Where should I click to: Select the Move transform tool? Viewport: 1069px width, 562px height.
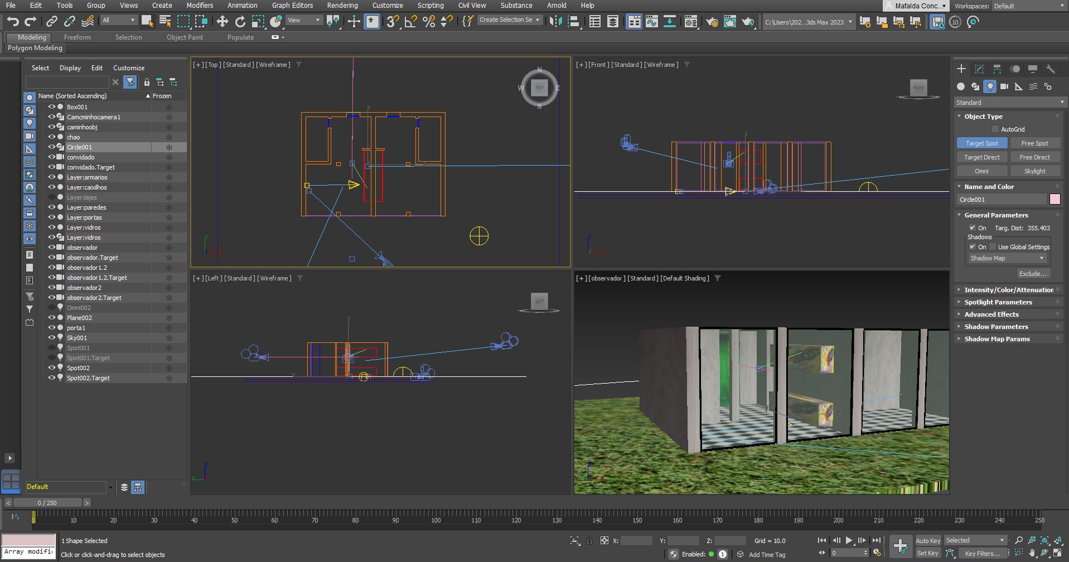pyautogui.click(x=222, y=22)
